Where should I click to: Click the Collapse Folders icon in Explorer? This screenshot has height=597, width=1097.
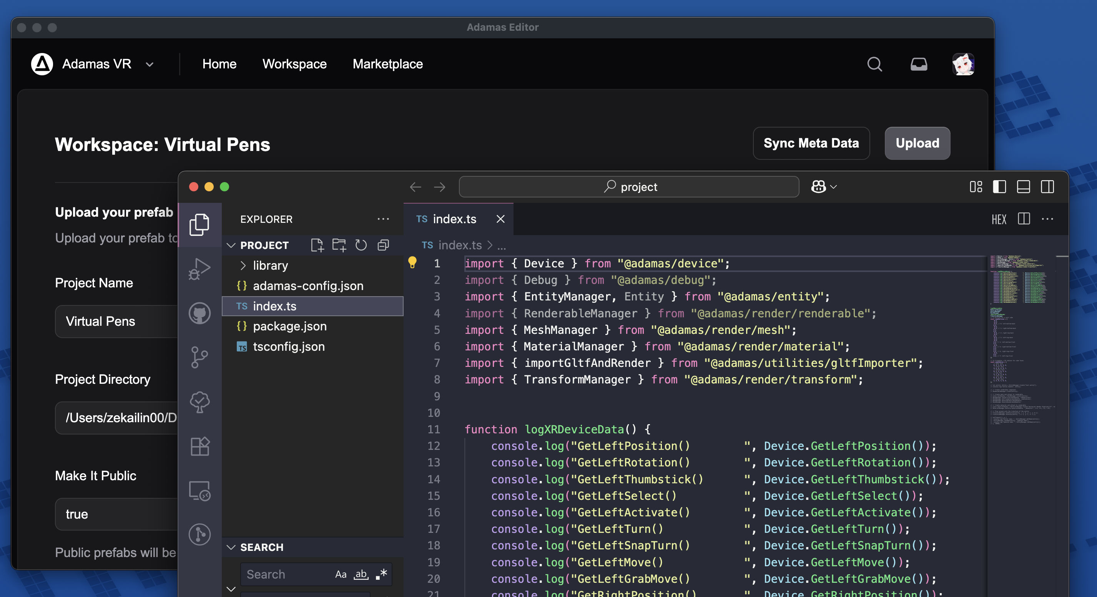coord(383,245)
